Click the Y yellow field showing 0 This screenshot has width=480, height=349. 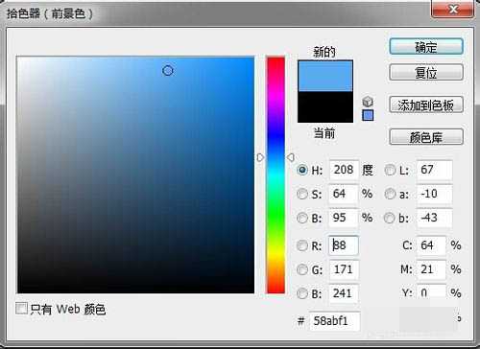[431, 291]
